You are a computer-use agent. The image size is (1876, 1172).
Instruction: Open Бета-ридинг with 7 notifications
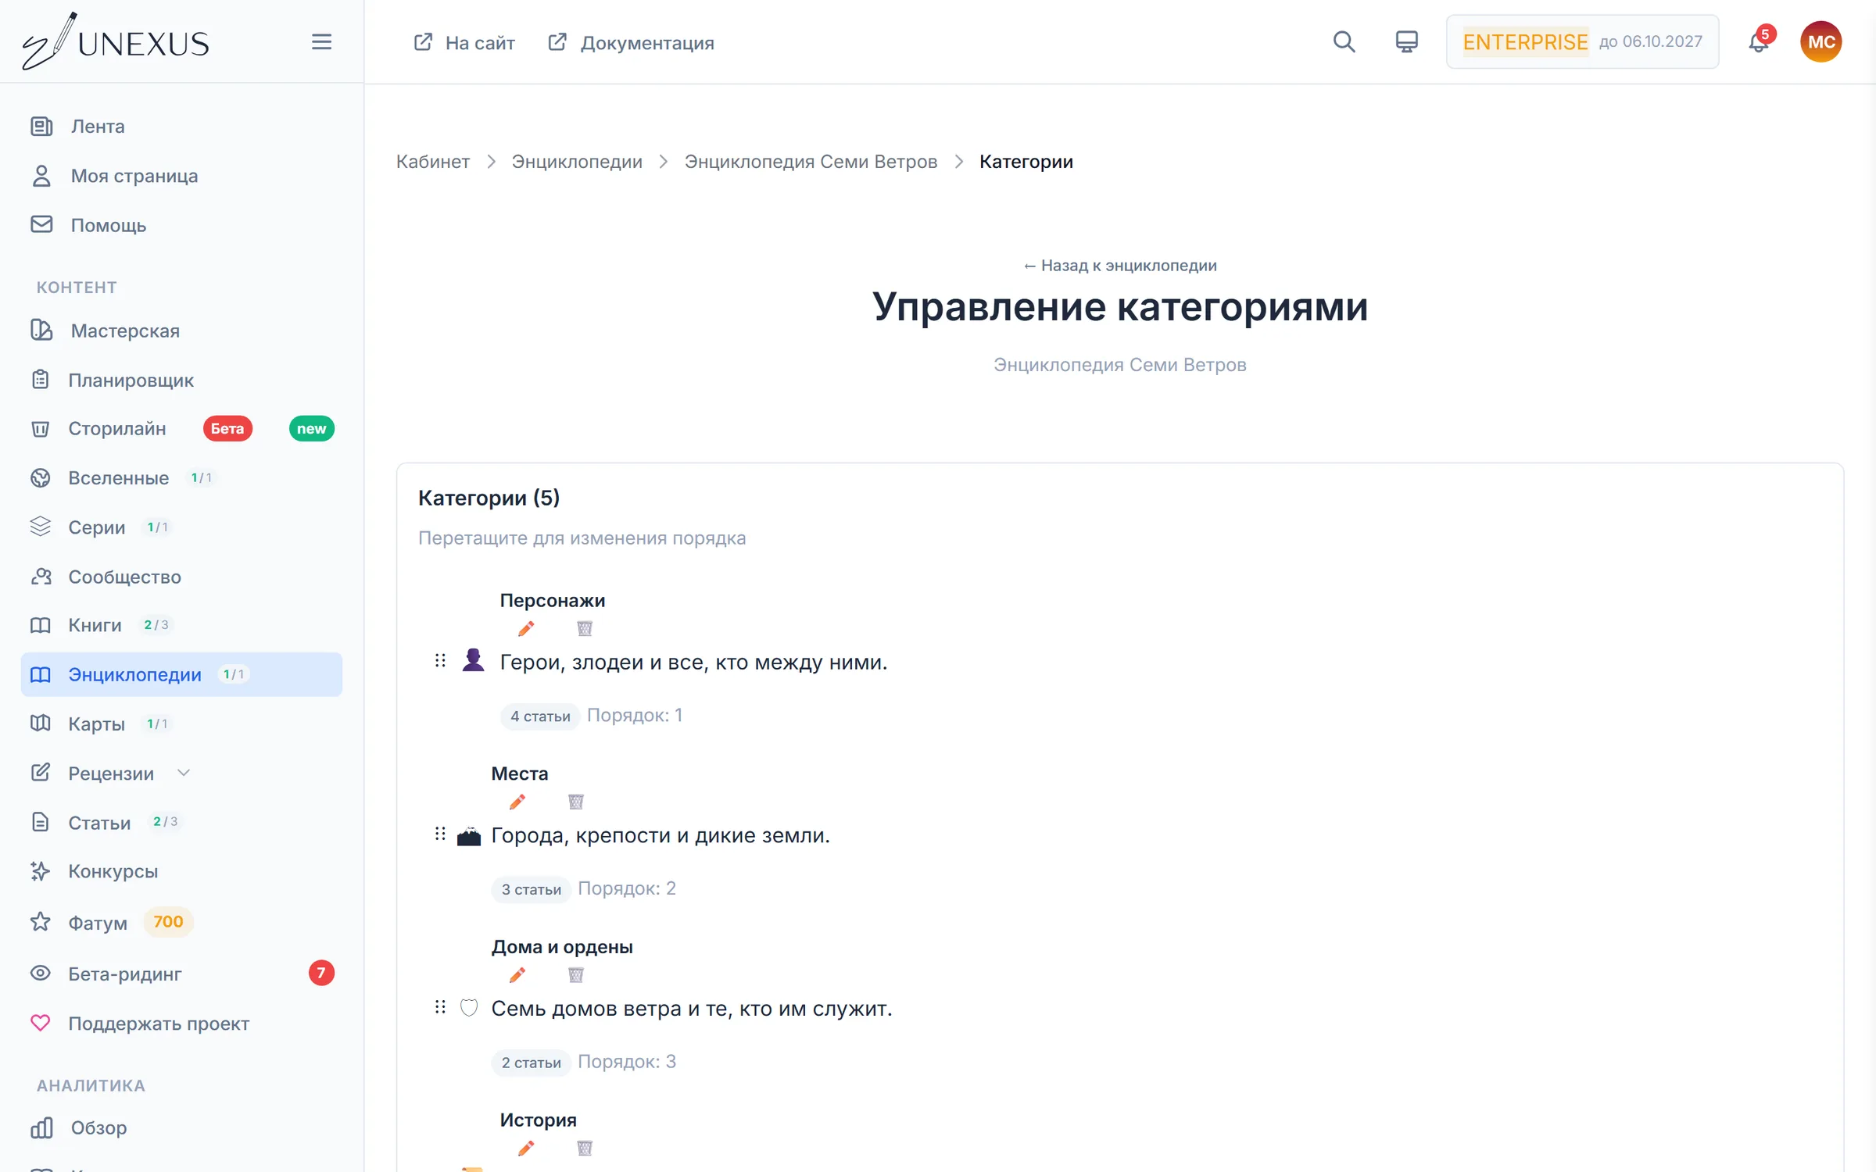click(181, 974)
